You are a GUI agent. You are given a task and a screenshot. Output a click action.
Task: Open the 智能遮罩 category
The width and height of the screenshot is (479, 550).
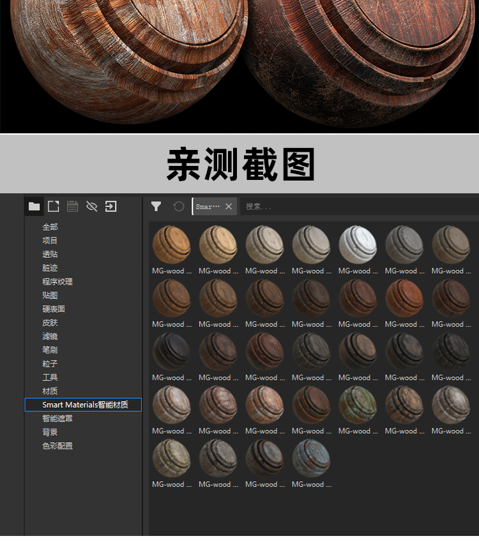(57, 419)
